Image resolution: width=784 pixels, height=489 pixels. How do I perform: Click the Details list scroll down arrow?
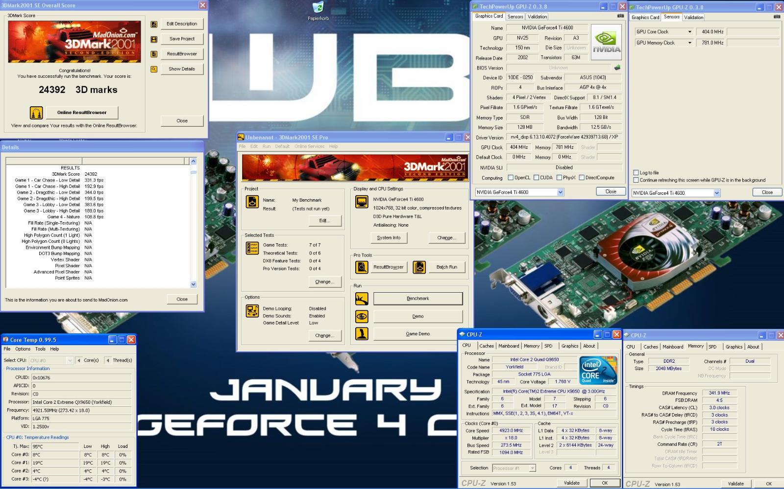click(x=193, y=284)
